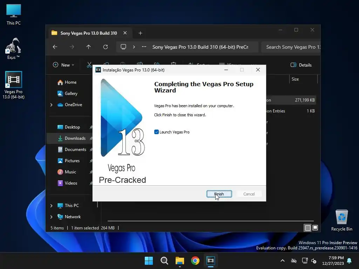Click the Finish button in setup wizard

point(219,194)
